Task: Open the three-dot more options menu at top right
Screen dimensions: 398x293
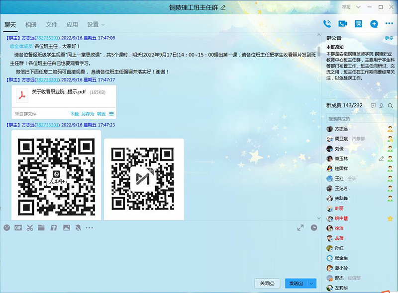Action: pyautogui.click(x=389, y=23)
